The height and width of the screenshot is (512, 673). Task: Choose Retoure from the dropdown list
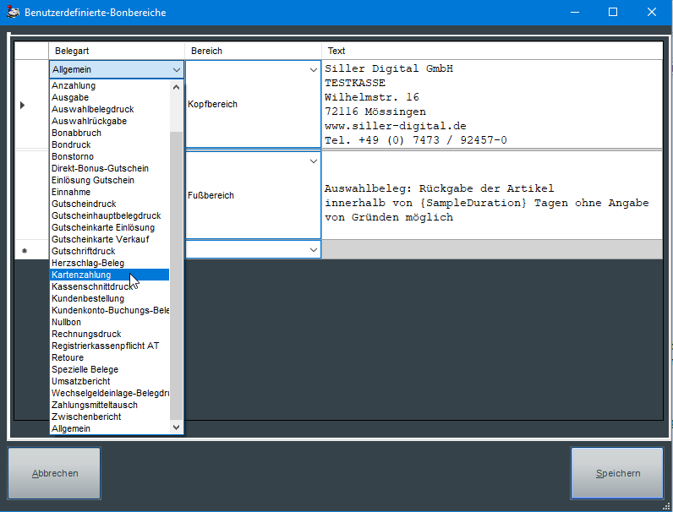point(68,357)
